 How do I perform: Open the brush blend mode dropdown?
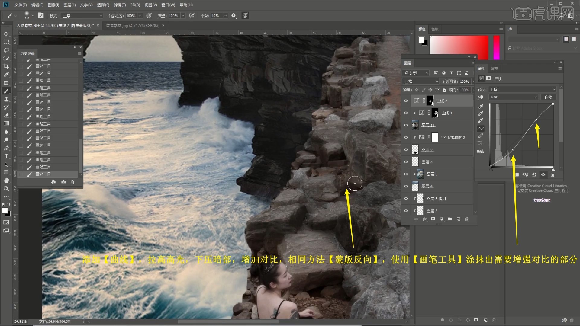click(x=82, y=16)
